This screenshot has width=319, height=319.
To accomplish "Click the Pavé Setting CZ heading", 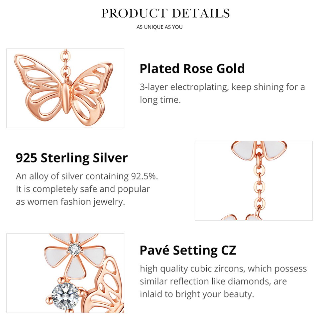I will click(x=188, y=250).
